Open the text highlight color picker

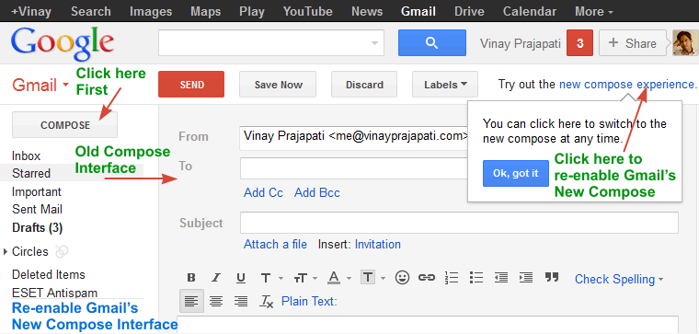(373, 278)
